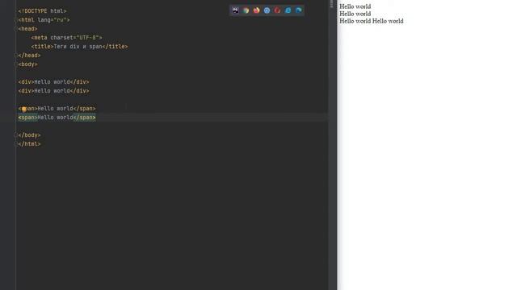Toggle fold marker at closing </head> tag
The height and width of the screenshot is (290, 517).
pos(16,56)
